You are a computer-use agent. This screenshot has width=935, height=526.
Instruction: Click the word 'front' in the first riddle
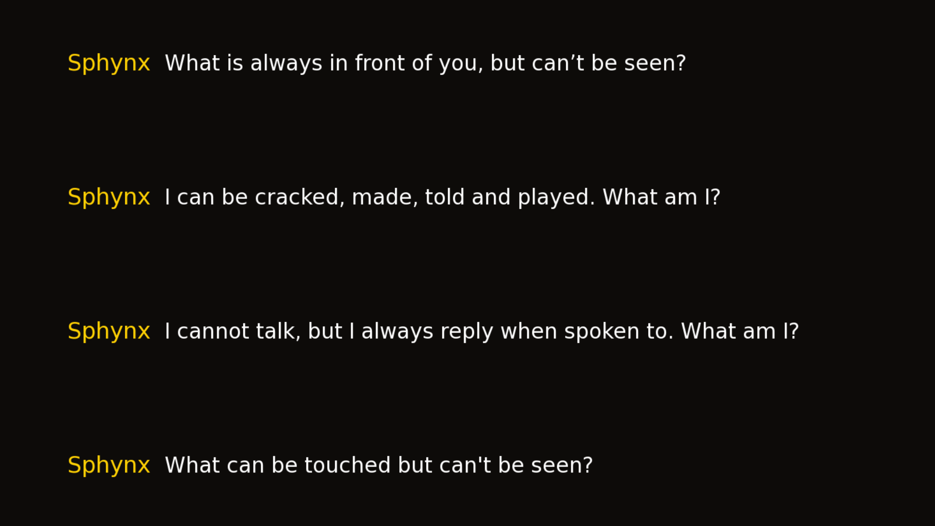click(379, 63)
